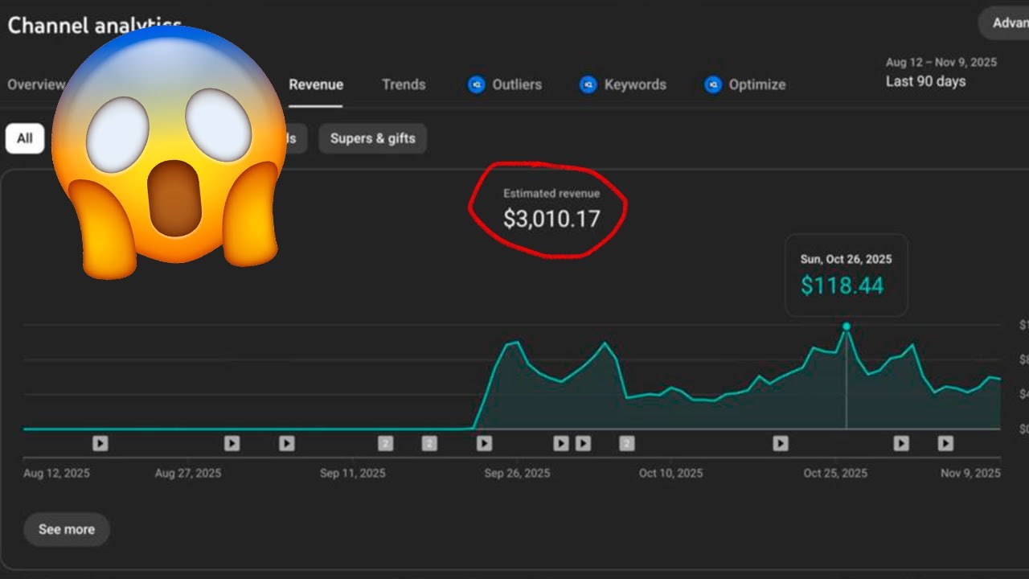
Task: Click the Sep 11, 2025 axis label
Action: pos(352,473)
